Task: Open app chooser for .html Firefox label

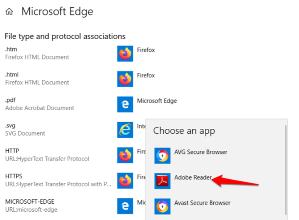Action: [146, 75]
